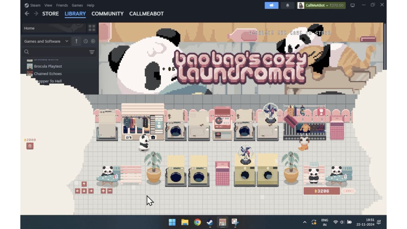Click the panda walking near the wardrobe
This screenshot has width=407, height=229.
click(x=144, y=142)
